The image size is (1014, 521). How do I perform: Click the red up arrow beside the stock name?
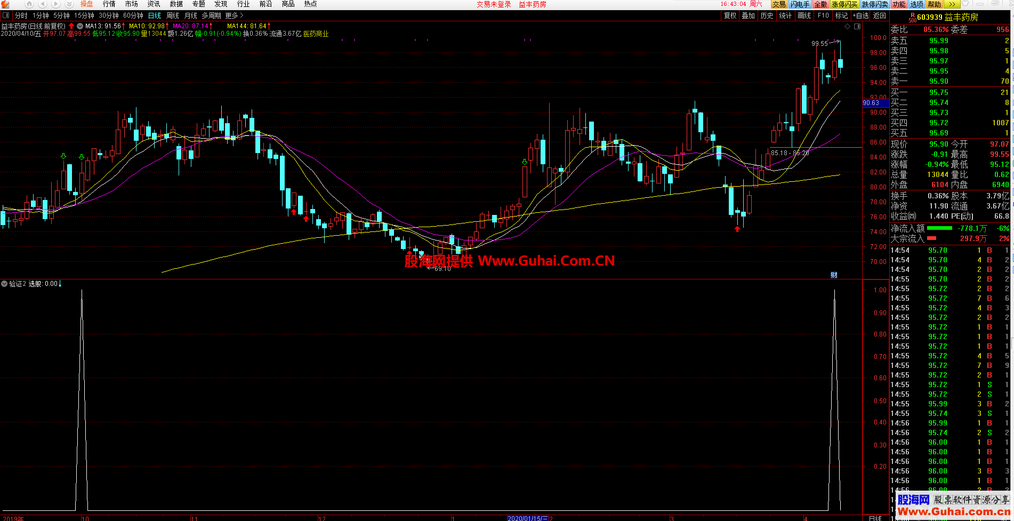[71, 26]
